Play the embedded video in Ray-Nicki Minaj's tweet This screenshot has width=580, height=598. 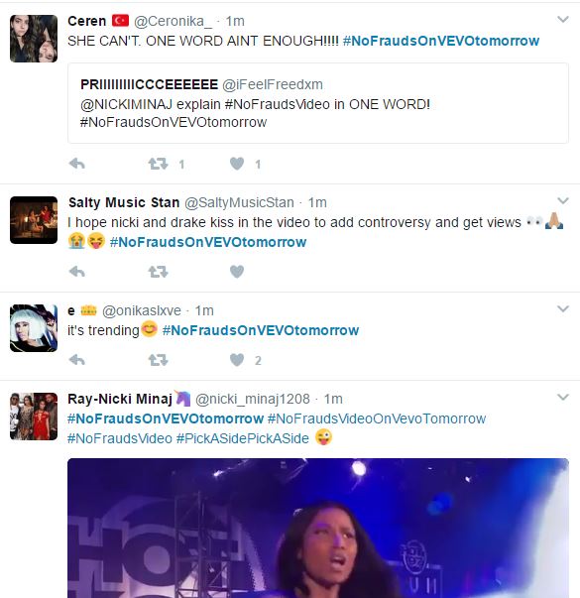pyautogui.click(x=318, y=529)
